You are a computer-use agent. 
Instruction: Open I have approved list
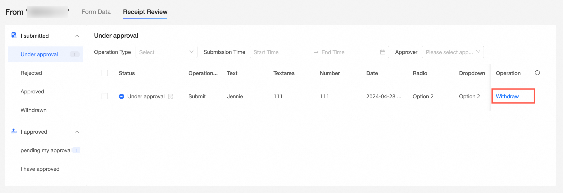pyautogui.click(x=40, y=169)
